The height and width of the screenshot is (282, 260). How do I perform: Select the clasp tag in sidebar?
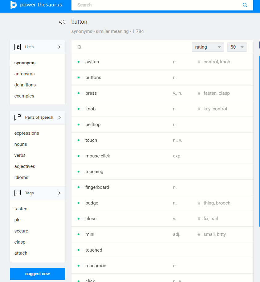[20, 242]
